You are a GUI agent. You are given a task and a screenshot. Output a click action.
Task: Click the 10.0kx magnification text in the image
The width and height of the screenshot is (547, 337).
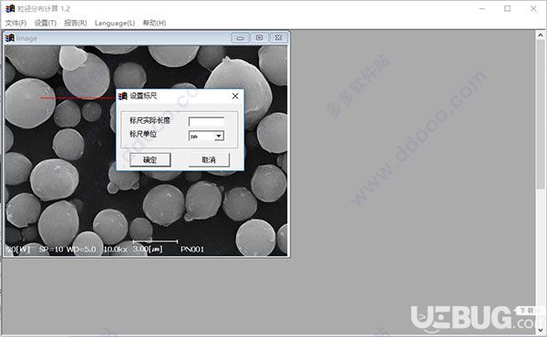[116, 250]
